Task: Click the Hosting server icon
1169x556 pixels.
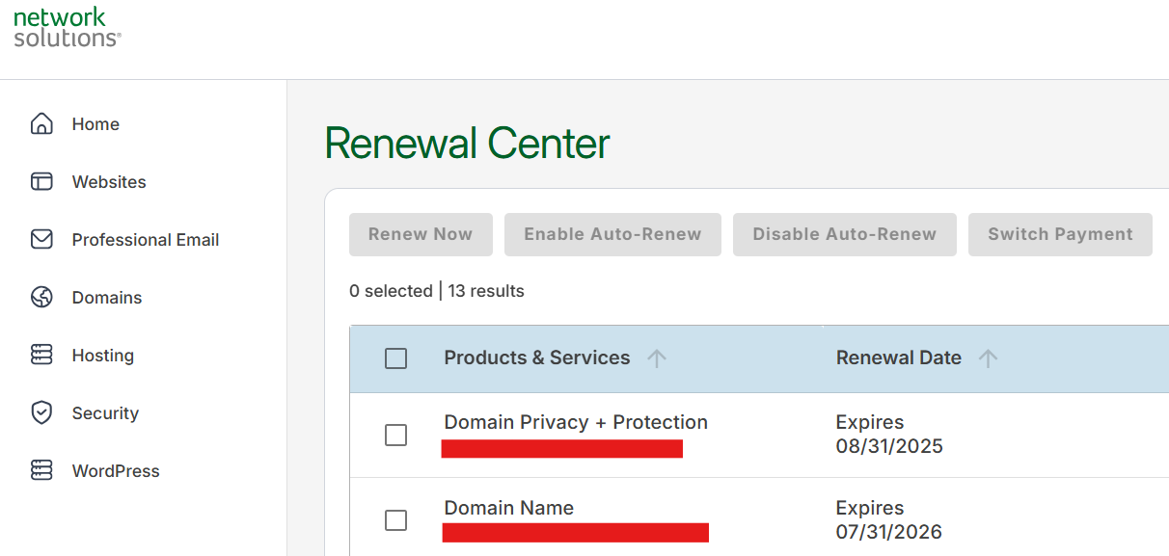Action: tap(41, 356)
